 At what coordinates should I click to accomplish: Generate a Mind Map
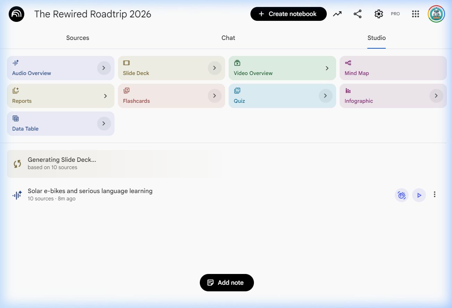[x=393, y=68]
